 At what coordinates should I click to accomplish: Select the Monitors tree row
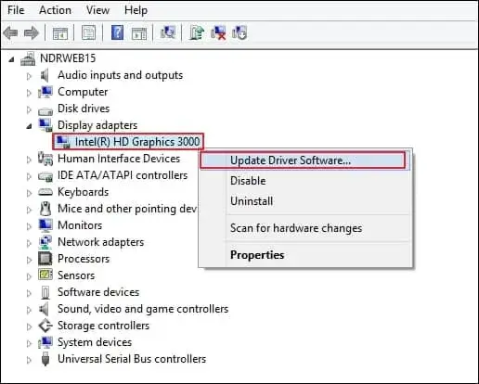click(80, 225)
